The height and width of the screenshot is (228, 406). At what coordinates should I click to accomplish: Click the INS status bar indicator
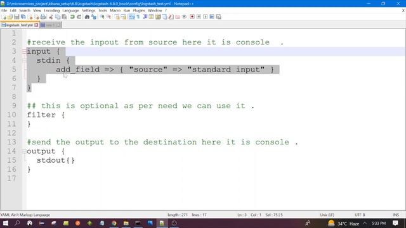[x=396, y=215]
